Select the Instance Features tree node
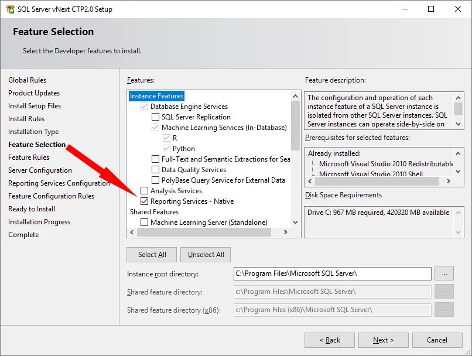The image size is (472, 356). pos(156,95)
